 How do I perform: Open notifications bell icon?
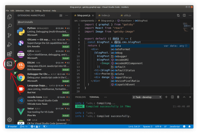189,127
